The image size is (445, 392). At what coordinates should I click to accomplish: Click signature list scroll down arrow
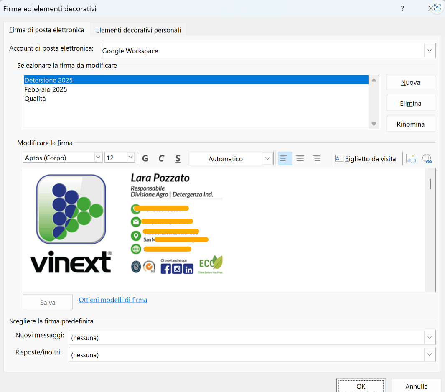[374, 124]
